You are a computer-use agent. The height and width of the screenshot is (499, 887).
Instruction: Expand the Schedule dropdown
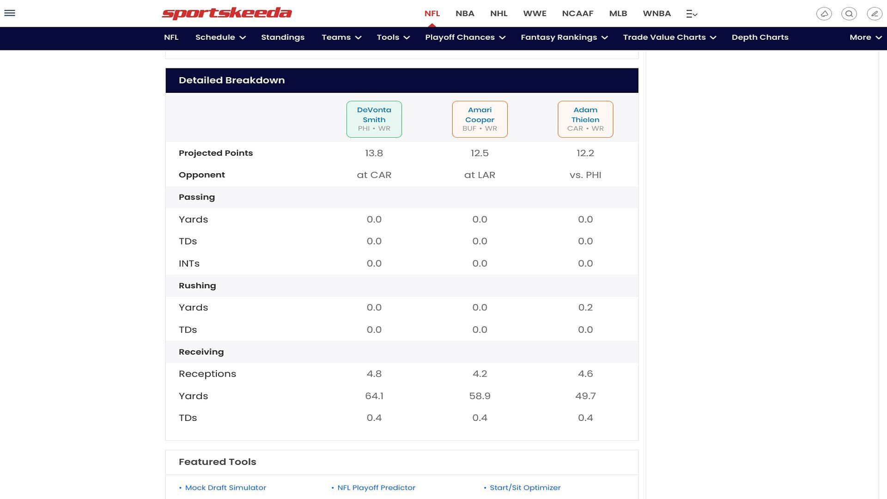tap(220, 37)
